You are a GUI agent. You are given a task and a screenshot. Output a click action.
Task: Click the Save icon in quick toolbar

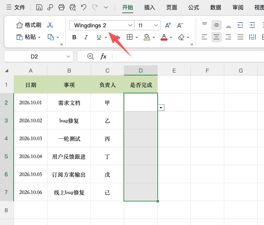39,7
